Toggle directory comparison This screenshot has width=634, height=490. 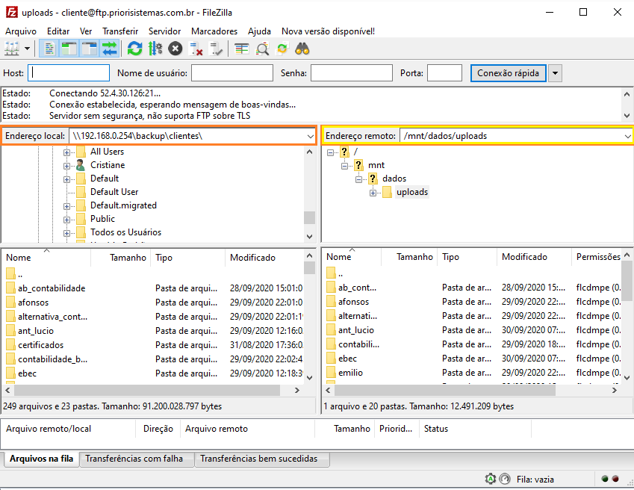tap(262, 49)
